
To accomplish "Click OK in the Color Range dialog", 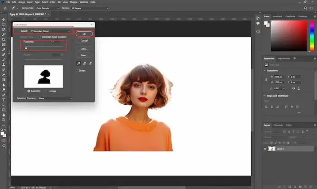I will pyautogui.click(x=84, y=34).
